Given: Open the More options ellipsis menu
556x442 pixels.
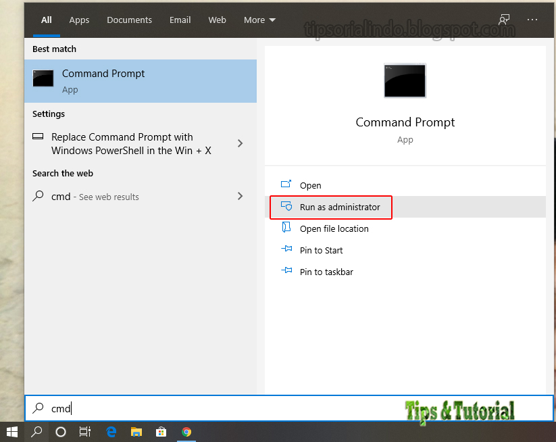Looking at the screenshot, I should 532,20.
